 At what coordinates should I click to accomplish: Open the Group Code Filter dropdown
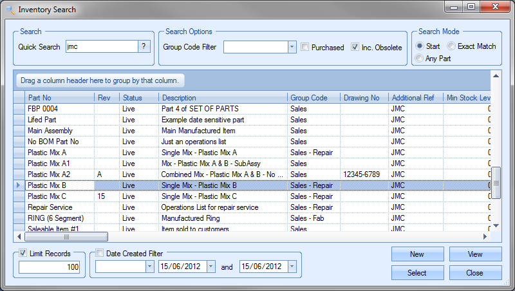coord(292,47)
